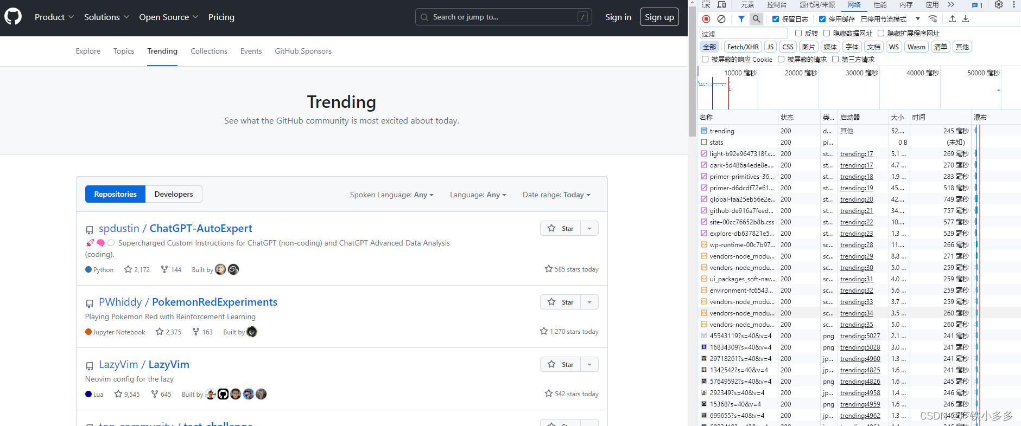This screenshot has height=426, width=1021.
Task: Enable the 第三方请求 checkbox
Action: [835, 59]
